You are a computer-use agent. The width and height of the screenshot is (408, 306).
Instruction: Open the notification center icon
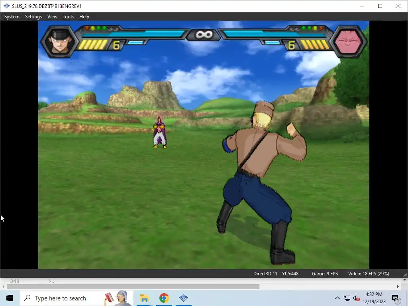tap(396, 298)
